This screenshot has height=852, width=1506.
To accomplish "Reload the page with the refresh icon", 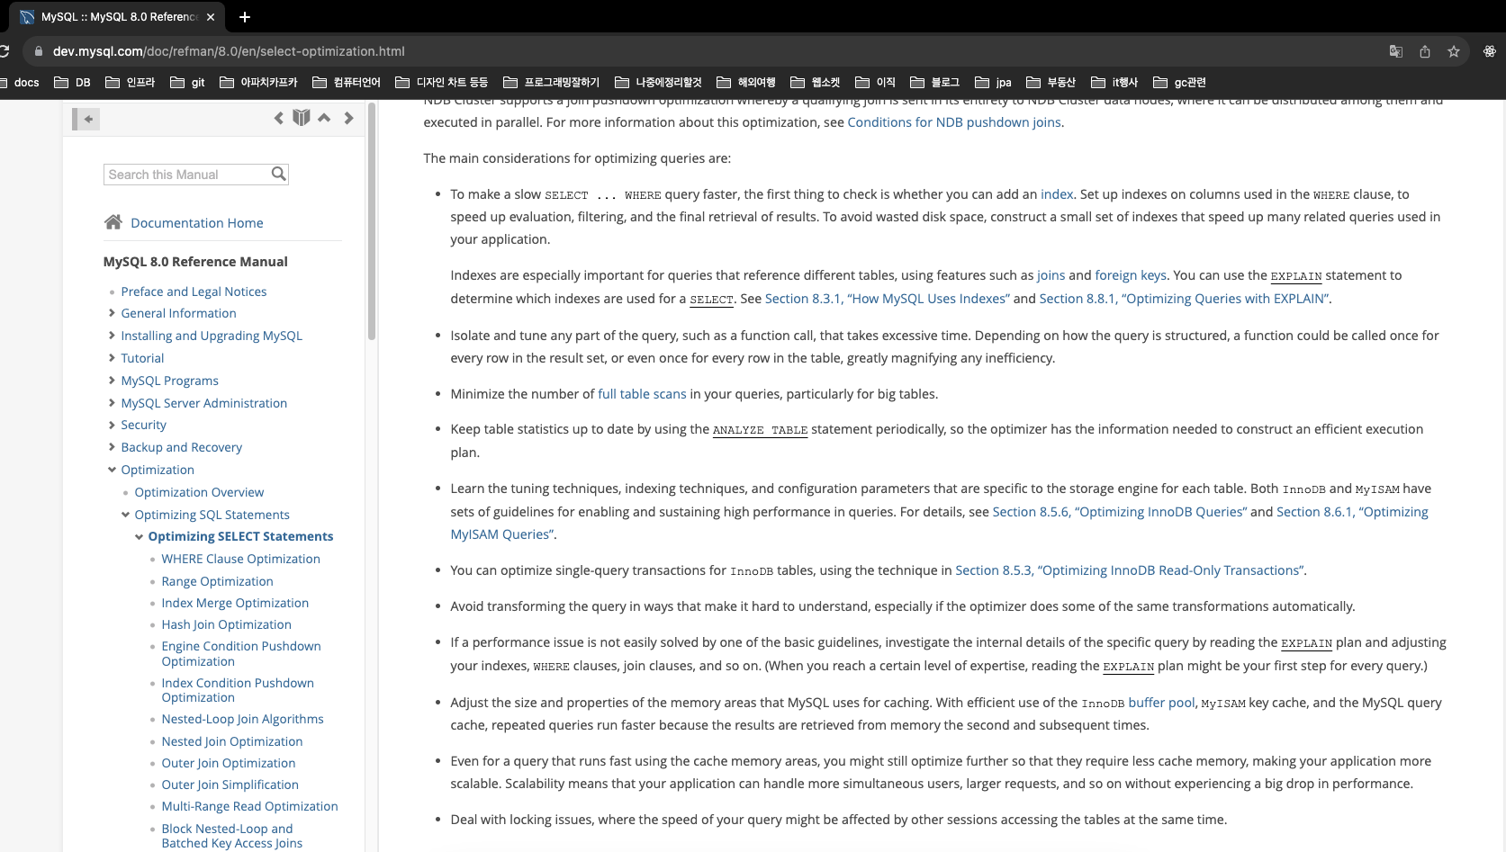I will pos(4,51).
